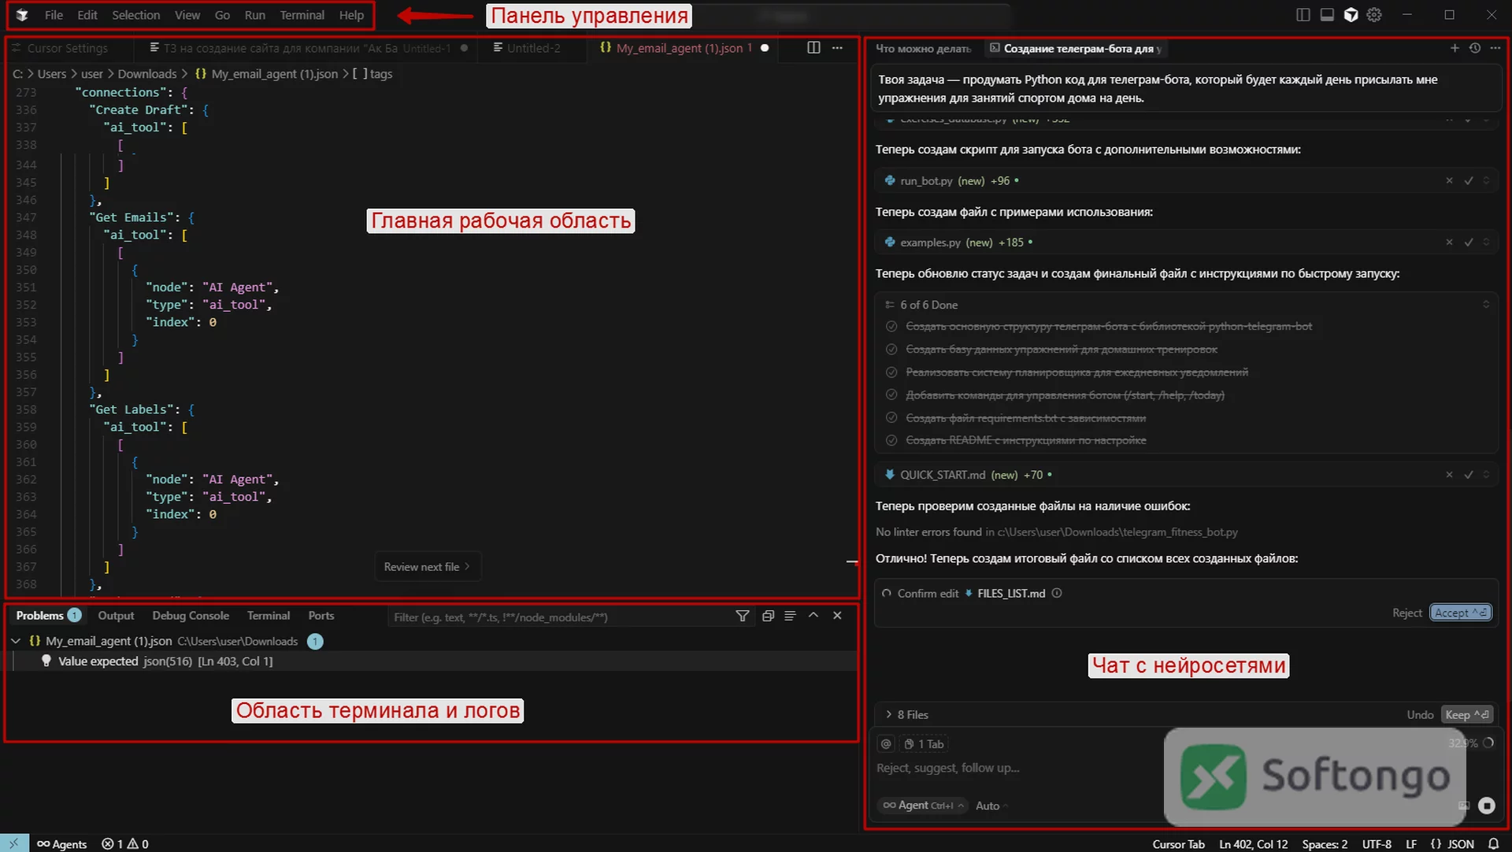Open the Terminal menu
Image resolution: width=1512 pixels, height=852 pixels.
click(302, 15)
